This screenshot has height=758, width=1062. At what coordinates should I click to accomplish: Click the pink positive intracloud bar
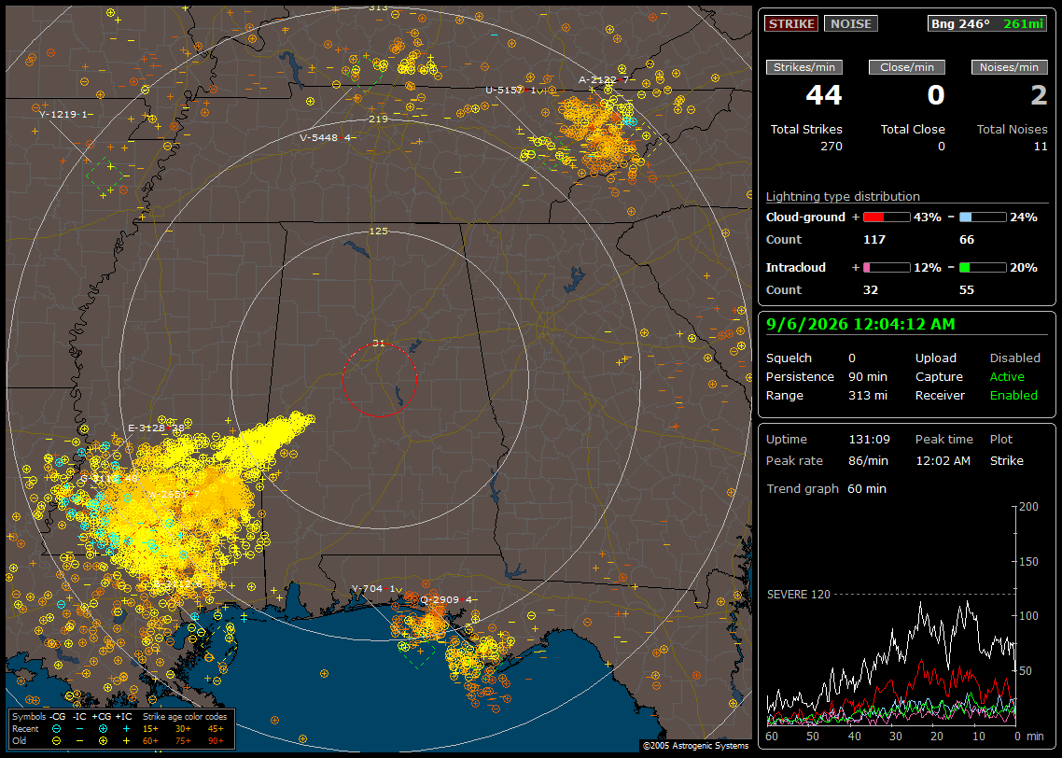pos(887,268)
